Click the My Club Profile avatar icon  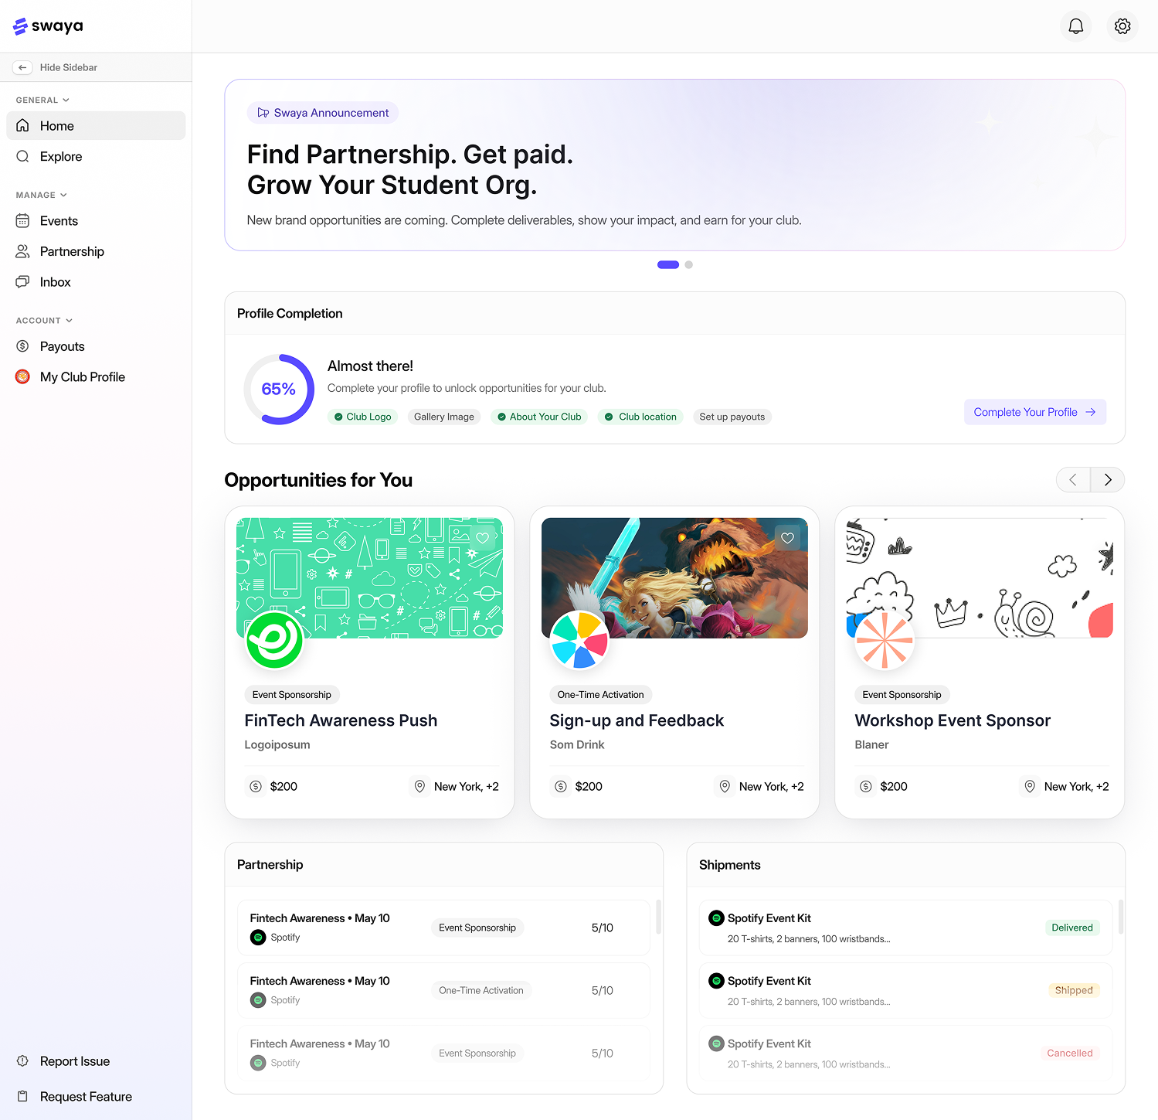point(23,377)
